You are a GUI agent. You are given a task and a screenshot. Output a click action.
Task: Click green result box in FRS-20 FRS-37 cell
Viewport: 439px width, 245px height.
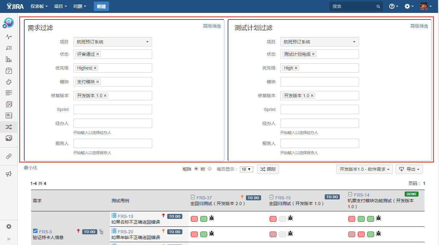click(204, 234)
